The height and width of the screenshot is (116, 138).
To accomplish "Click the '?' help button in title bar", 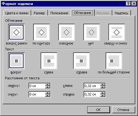I will click(128, 4).
